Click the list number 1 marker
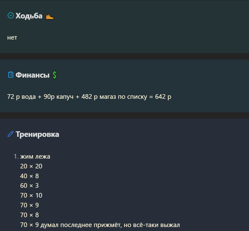 (x=16, y=156)
